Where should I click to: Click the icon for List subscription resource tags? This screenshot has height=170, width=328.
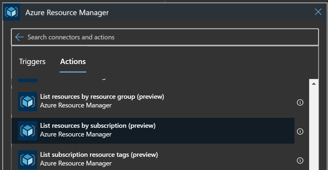pyautogui.click(x=28, y=160)
